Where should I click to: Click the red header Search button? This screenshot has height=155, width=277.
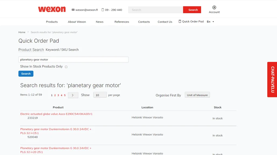pyautogui.click(x=192, y=10)
